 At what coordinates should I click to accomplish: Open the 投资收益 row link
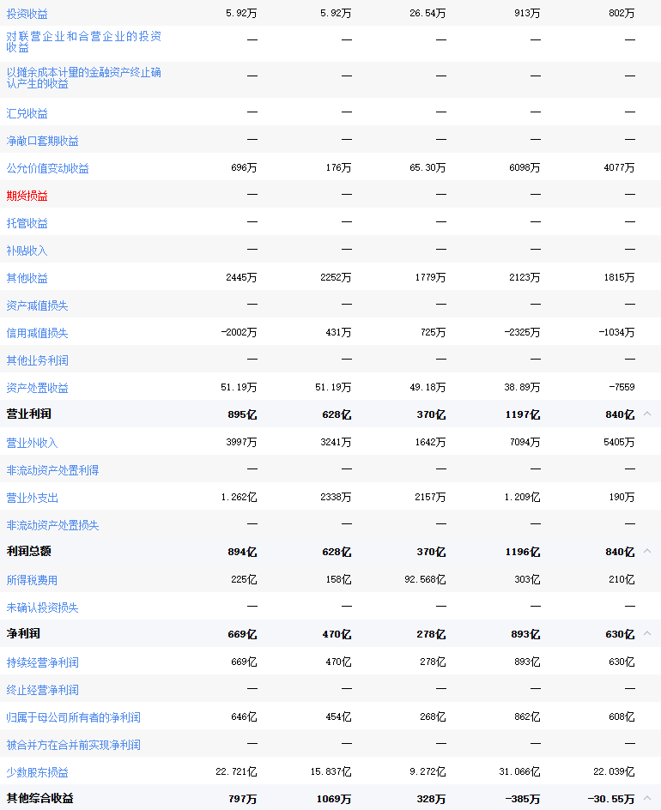(27, 14)
